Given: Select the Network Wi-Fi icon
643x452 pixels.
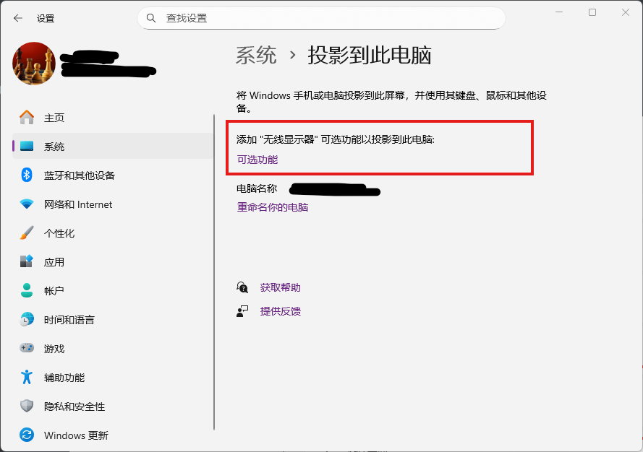Looking at the screenshot, I should coord(27,204).
